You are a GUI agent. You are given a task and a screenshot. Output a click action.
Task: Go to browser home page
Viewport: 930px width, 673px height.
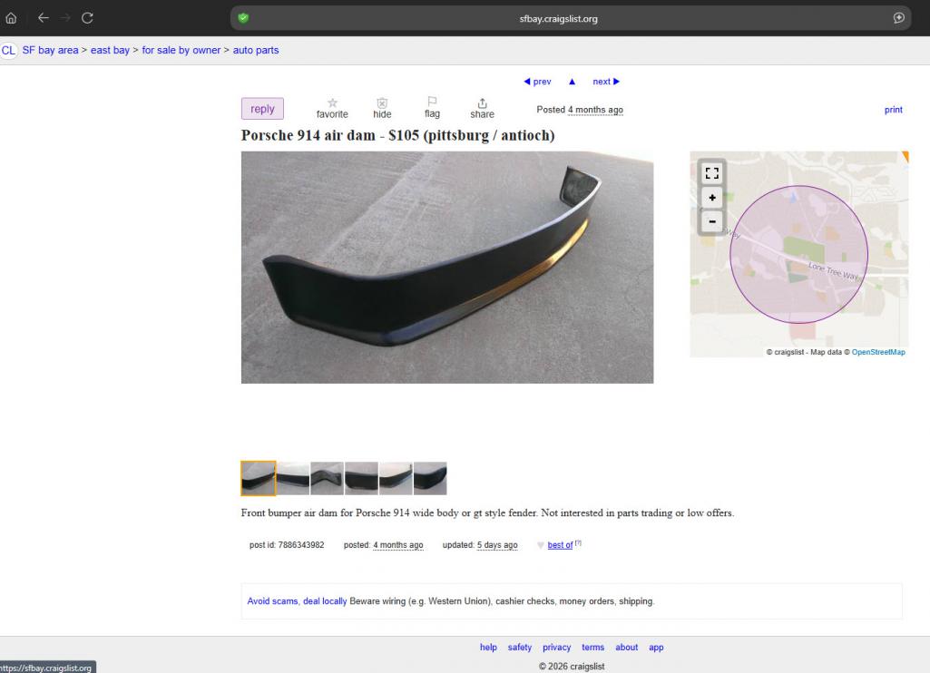[11, 18]
